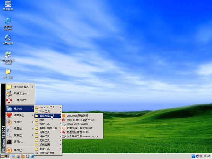The height and width of the screenshot is (159, 212).
Task: Open 文件工具 menu folder
Action: 48,141
